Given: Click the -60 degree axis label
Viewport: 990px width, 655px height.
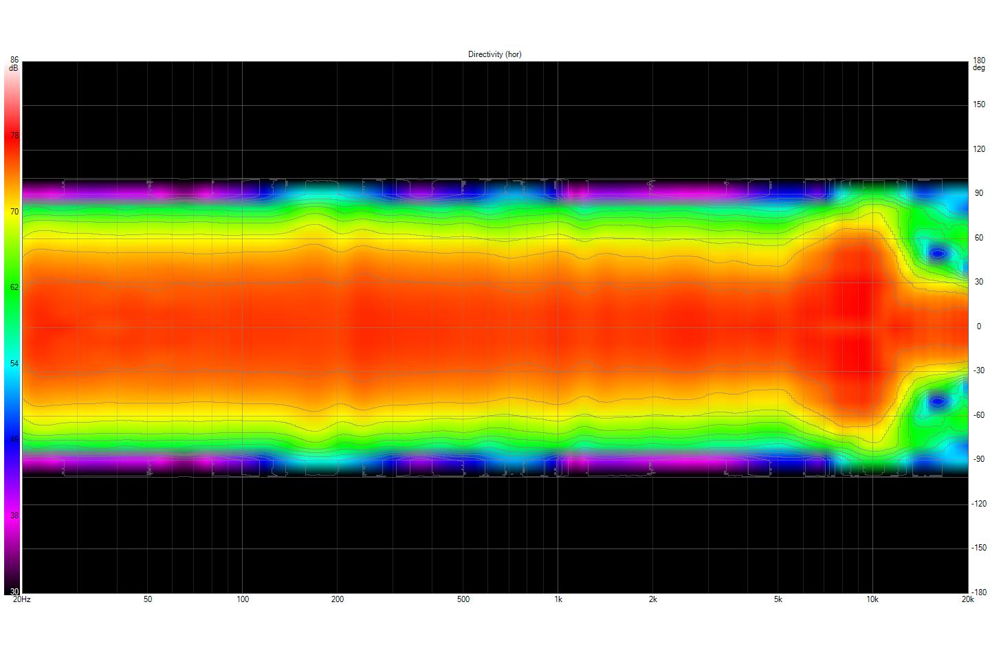Looking at the screenshot, I should [978, 415].
